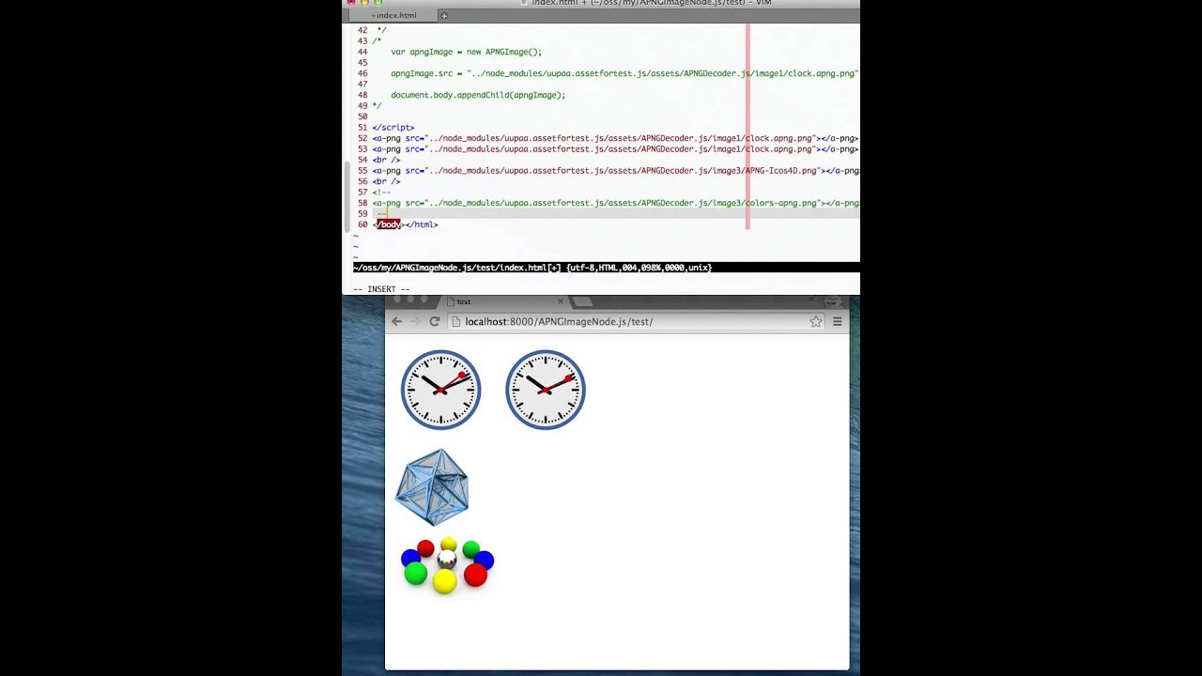Click the '-- INSERT --' mode indicator

pos(381,289)
